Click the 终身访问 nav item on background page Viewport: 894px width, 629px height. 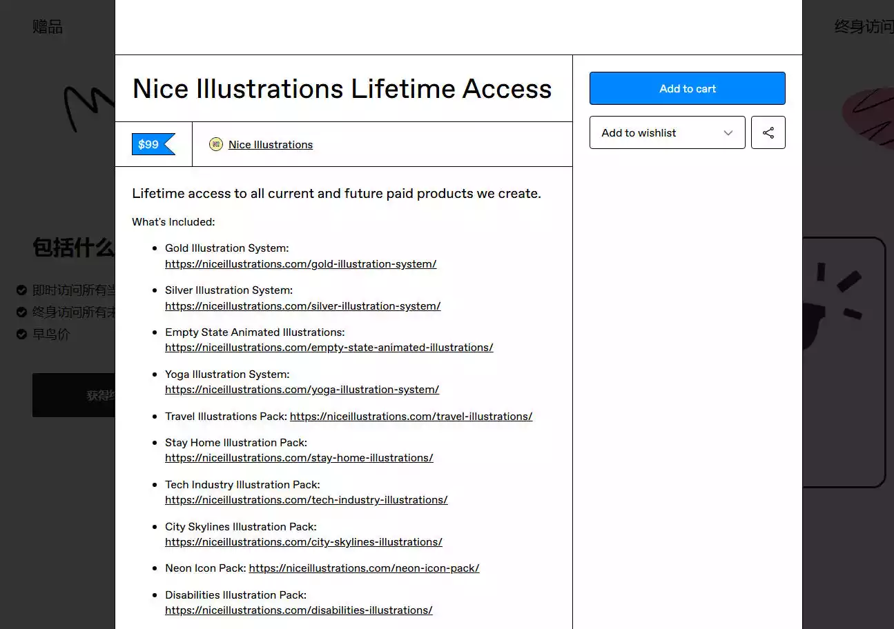864,27
